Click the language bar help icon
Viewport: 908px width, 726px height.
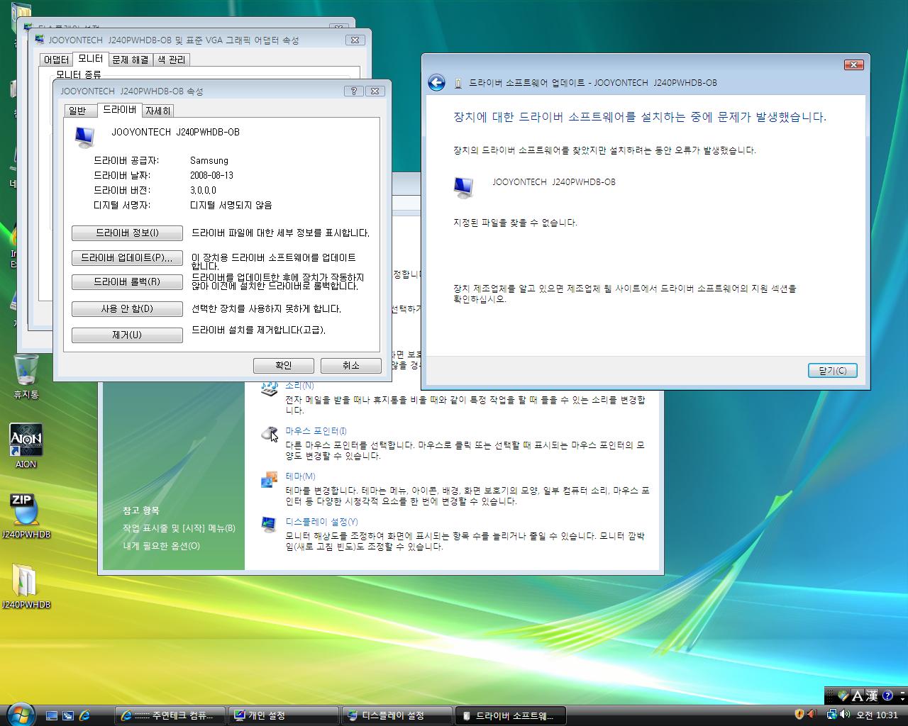point(887,696)
